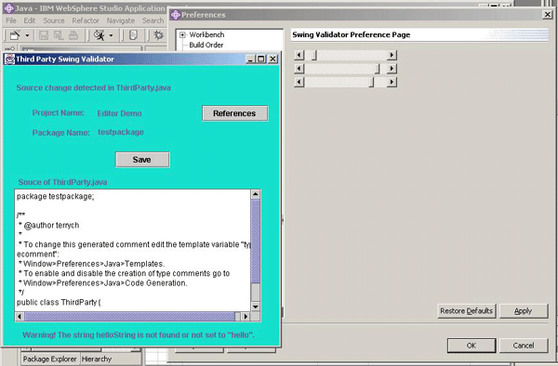Maximize the Third Party Swing Validator window
This screenshot has height=366, width=558.
[x=261, y=59]
